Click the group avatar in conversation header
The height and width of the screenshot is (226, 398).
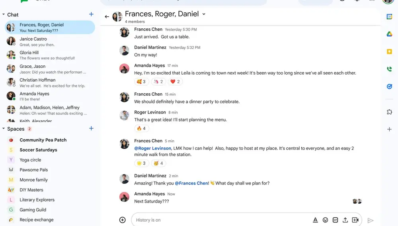(117, 17)
